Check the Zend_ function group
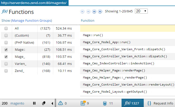The height and width of the screenshot is (107, 175). [6, 71]
